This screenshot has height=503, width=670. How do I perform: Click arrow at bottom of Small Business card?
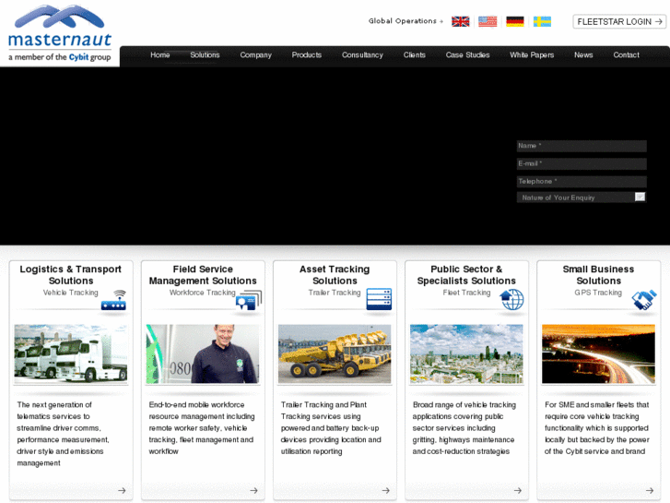point(650,491)
